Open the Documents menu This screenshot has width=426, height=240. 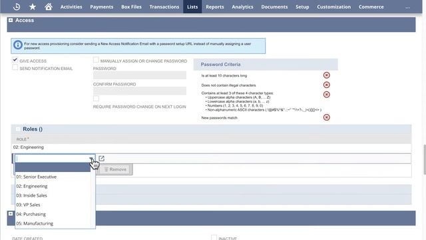point(274,7)
